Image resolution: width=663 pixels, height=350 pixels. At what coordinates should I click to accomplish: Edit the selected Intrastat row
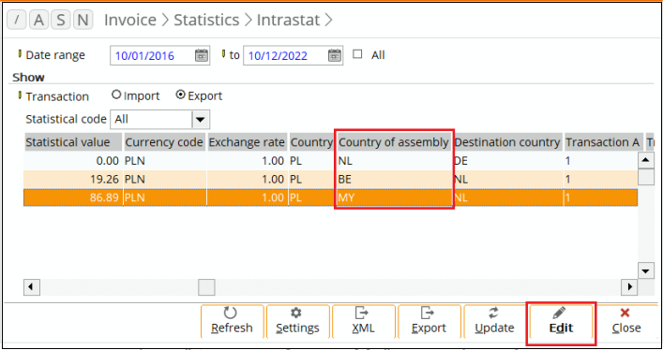pyautogui.click(x=561, y=322)
